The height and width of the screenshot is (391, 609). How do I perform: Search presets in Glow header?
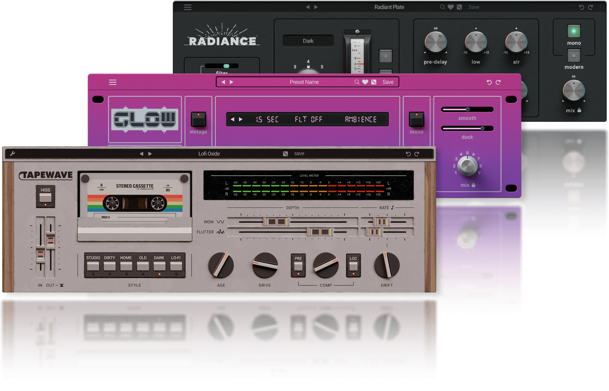[x=357, y=82]
